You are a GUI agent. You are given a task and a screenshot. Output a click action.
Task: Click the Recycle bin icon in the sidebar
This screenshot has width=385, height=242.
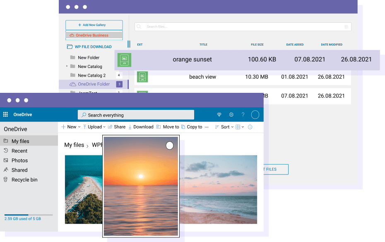[7, 179]
